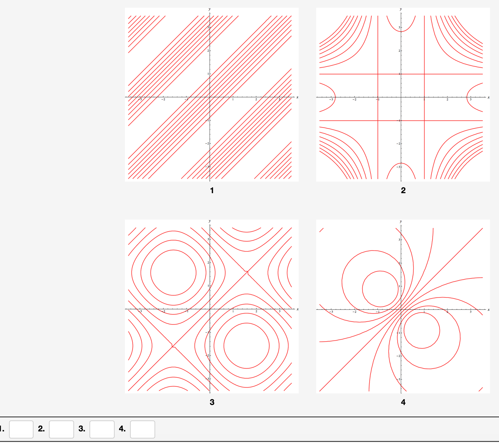Click the answer box labeled 4.
This screenshot has height=443, width=499.
[142, 429]
